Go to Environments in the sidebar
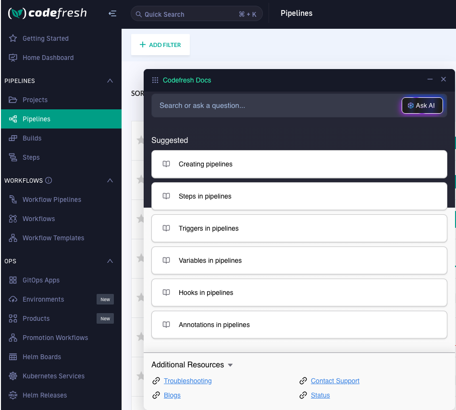 pos(43,299)
